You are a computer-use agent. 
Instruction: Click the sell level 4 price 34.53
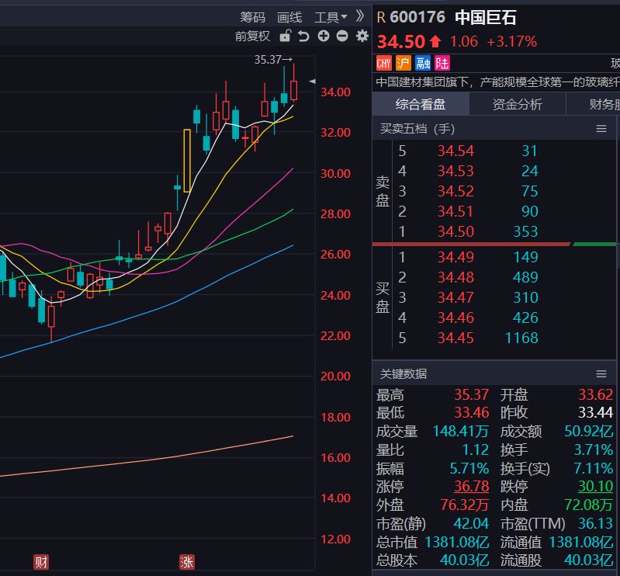(x=455, y=171)
